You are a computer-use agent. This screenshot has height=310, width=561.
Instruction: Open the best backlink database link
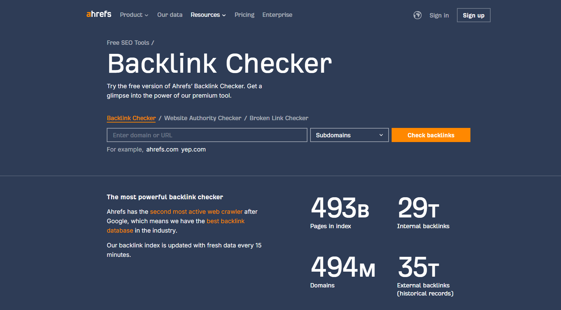(176, 226)
